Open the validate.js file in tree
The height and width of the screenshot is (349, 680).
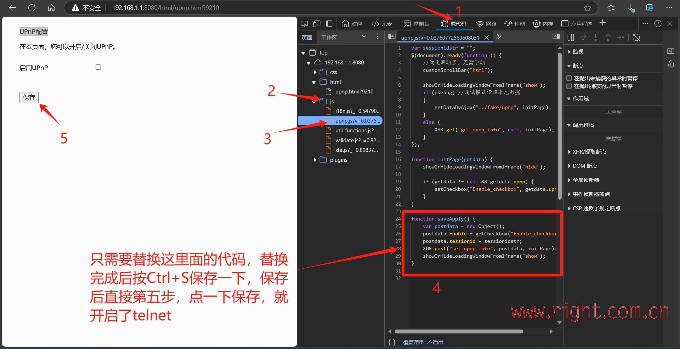(x=357, y=141)
